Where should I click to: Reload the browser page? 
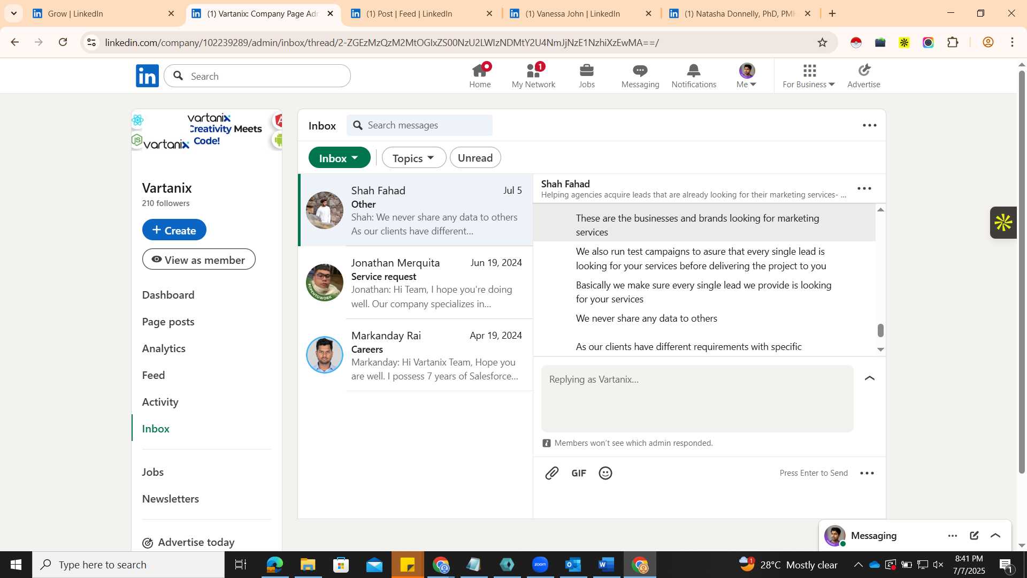(63, 42)
